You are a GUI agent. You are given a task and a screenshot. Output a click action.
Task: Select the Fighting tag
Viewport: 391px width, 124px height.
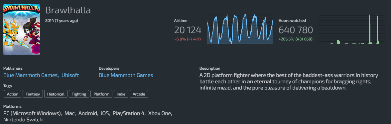pos(79,94)
